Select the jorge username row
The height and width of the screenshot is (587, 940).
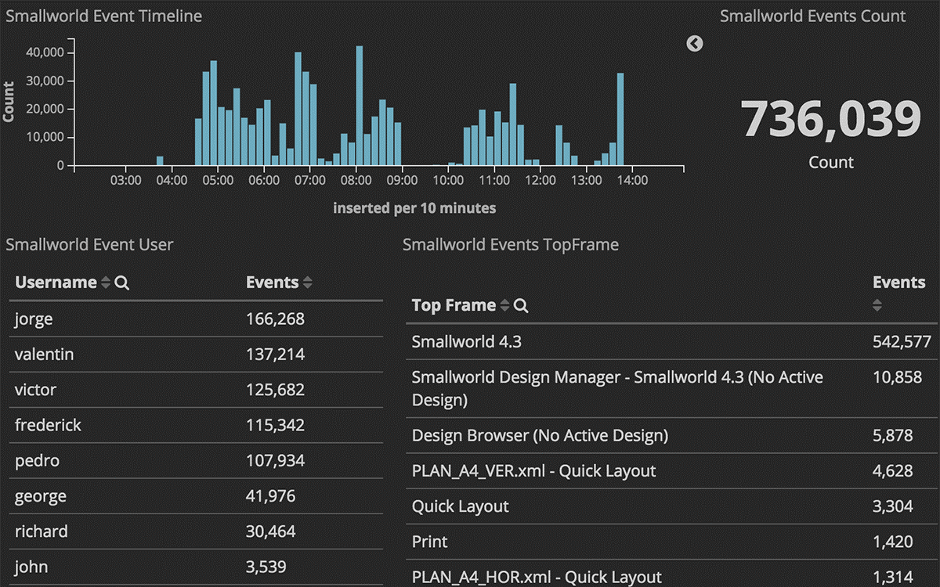click(196, 319)
